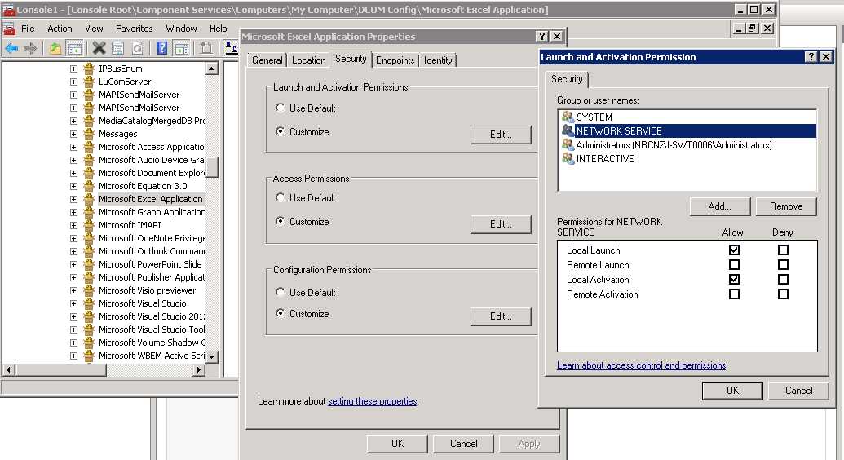
Task: Check Deny for Local Activation
Action: tap(783, 279)
